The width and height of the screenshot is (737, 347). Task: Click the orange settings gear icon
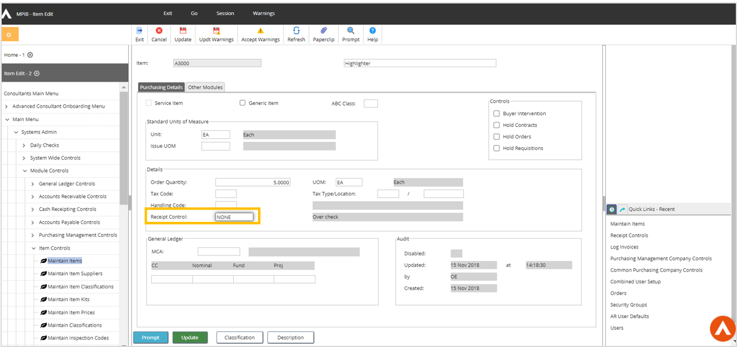(10, 34)
